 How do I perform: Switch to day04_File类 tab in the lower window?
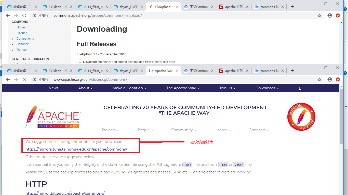(129, 71)
